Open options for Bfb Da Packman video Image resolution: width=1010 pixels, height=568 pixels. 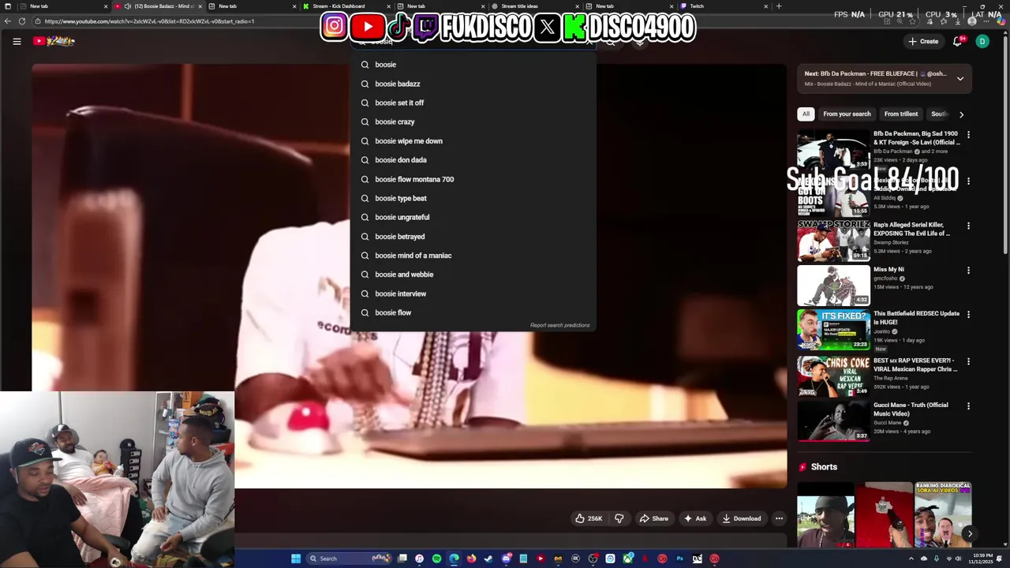coord(968,136)
